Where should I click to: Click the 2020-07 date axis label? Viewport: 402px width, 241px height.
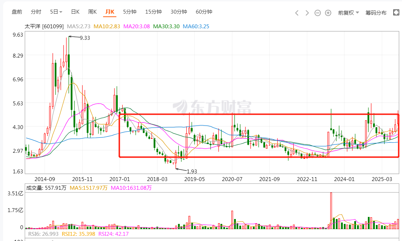(232, 179)
